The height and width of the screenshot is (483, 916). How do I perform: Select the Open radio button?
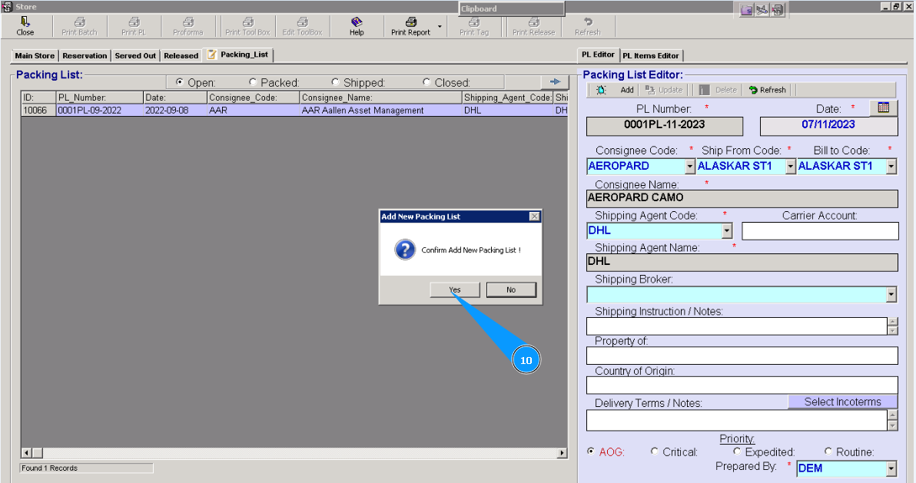179,81
